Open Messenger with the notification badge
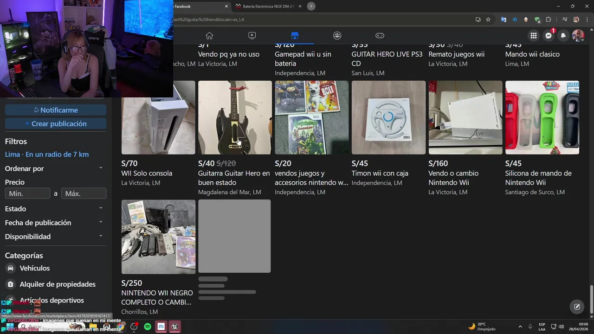The width and height of the screenshot is (594, 334). coord(549,36)
